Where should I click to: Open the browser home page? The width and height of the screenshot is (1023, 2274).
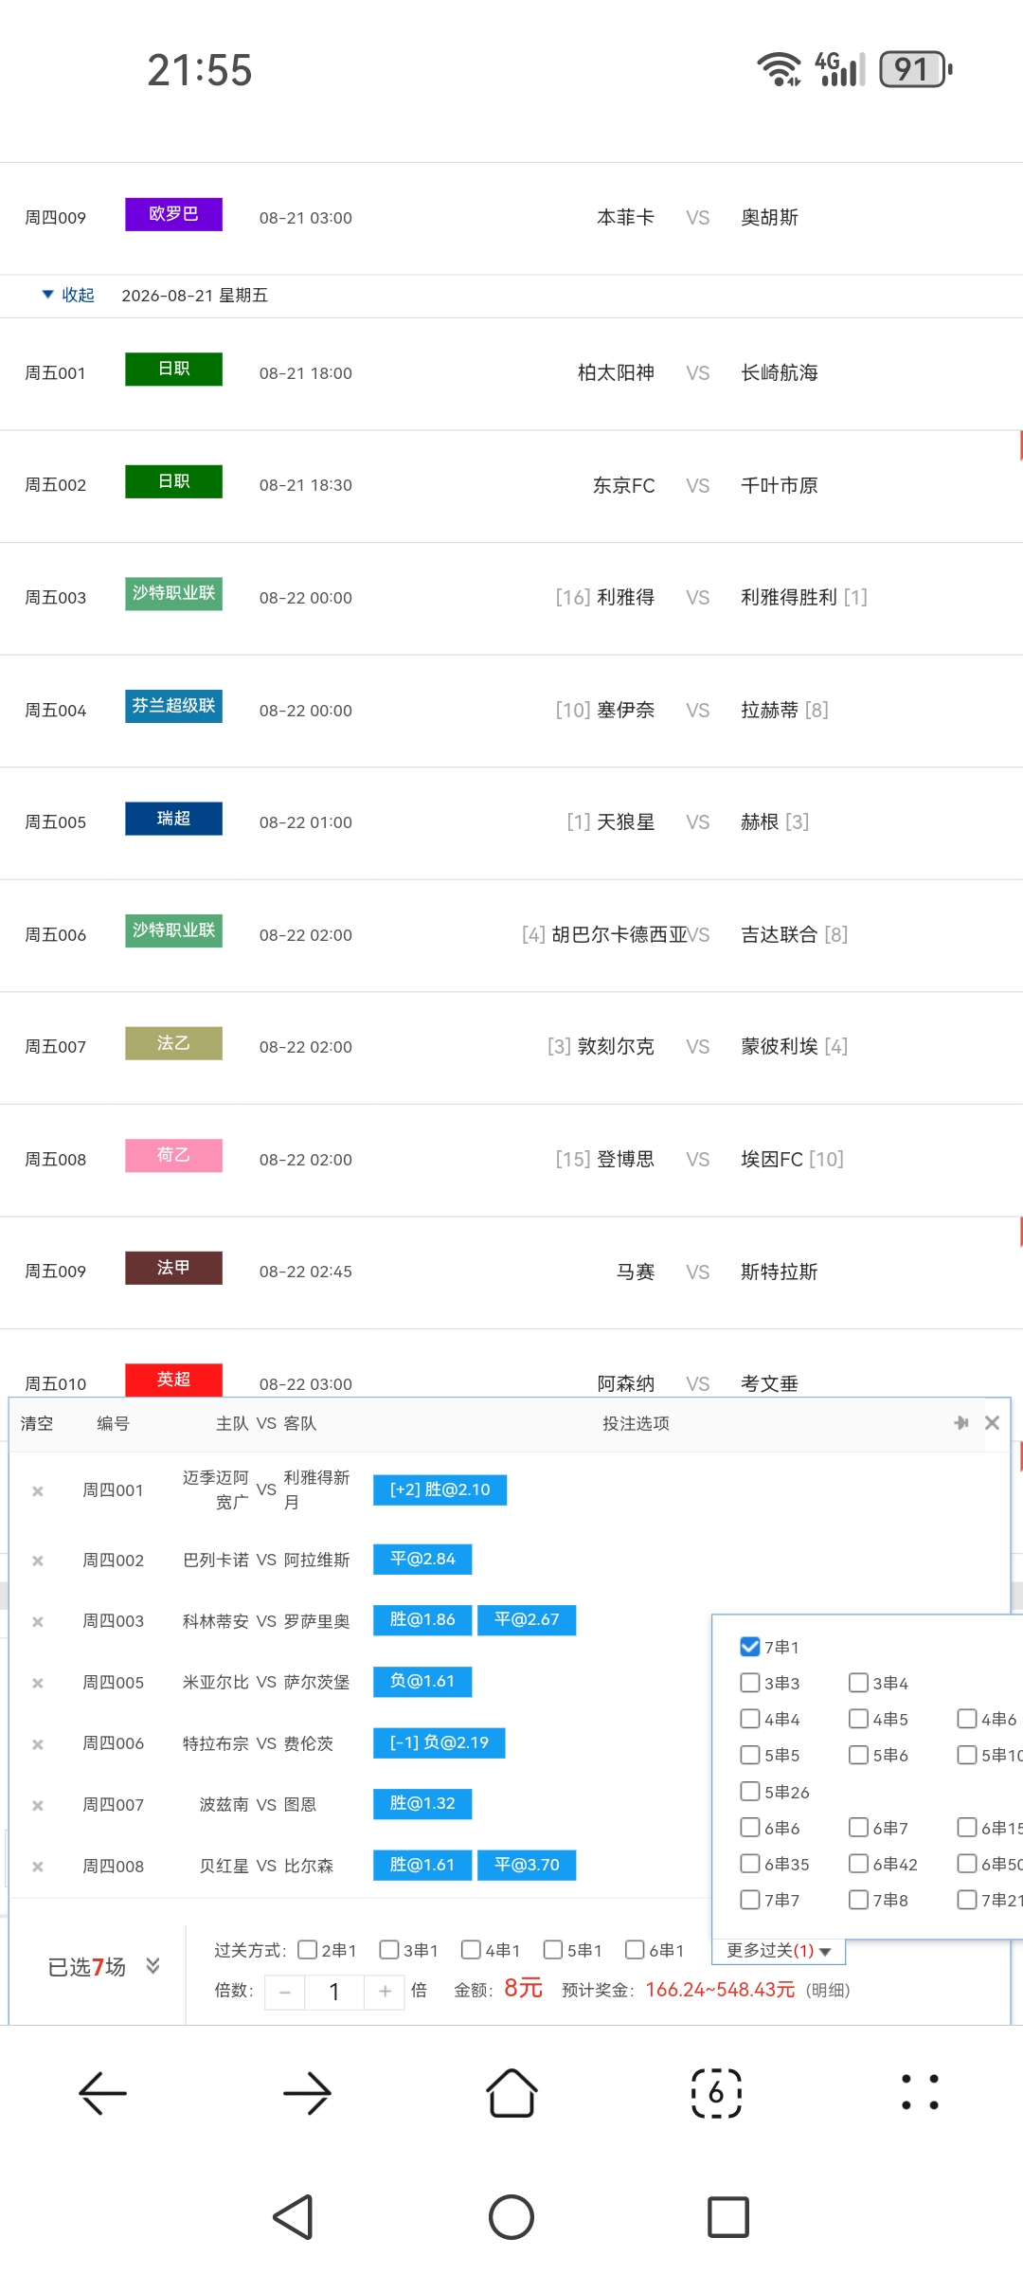pos(511,2092)
